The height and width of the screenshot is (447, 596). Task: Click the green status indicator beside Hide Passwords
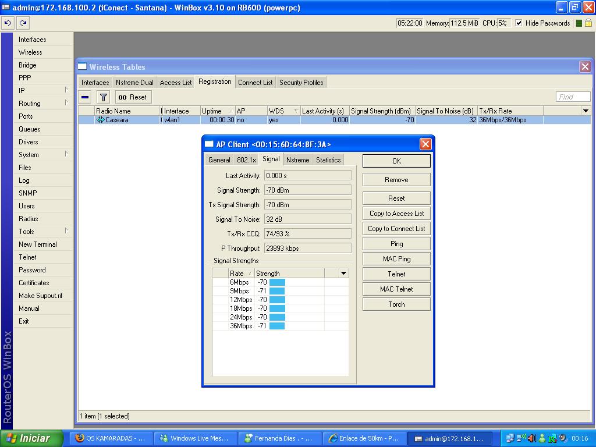(579, 23)
